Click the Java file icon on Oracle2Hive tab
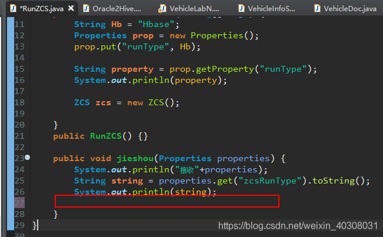Image resolution: width=383 pixels, height=237 pixels. coord(86,9)
